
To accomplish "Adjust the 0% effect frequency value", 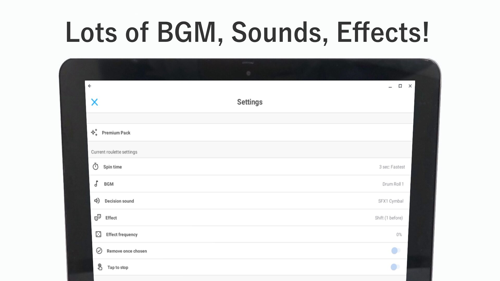I will coord(399,234).
